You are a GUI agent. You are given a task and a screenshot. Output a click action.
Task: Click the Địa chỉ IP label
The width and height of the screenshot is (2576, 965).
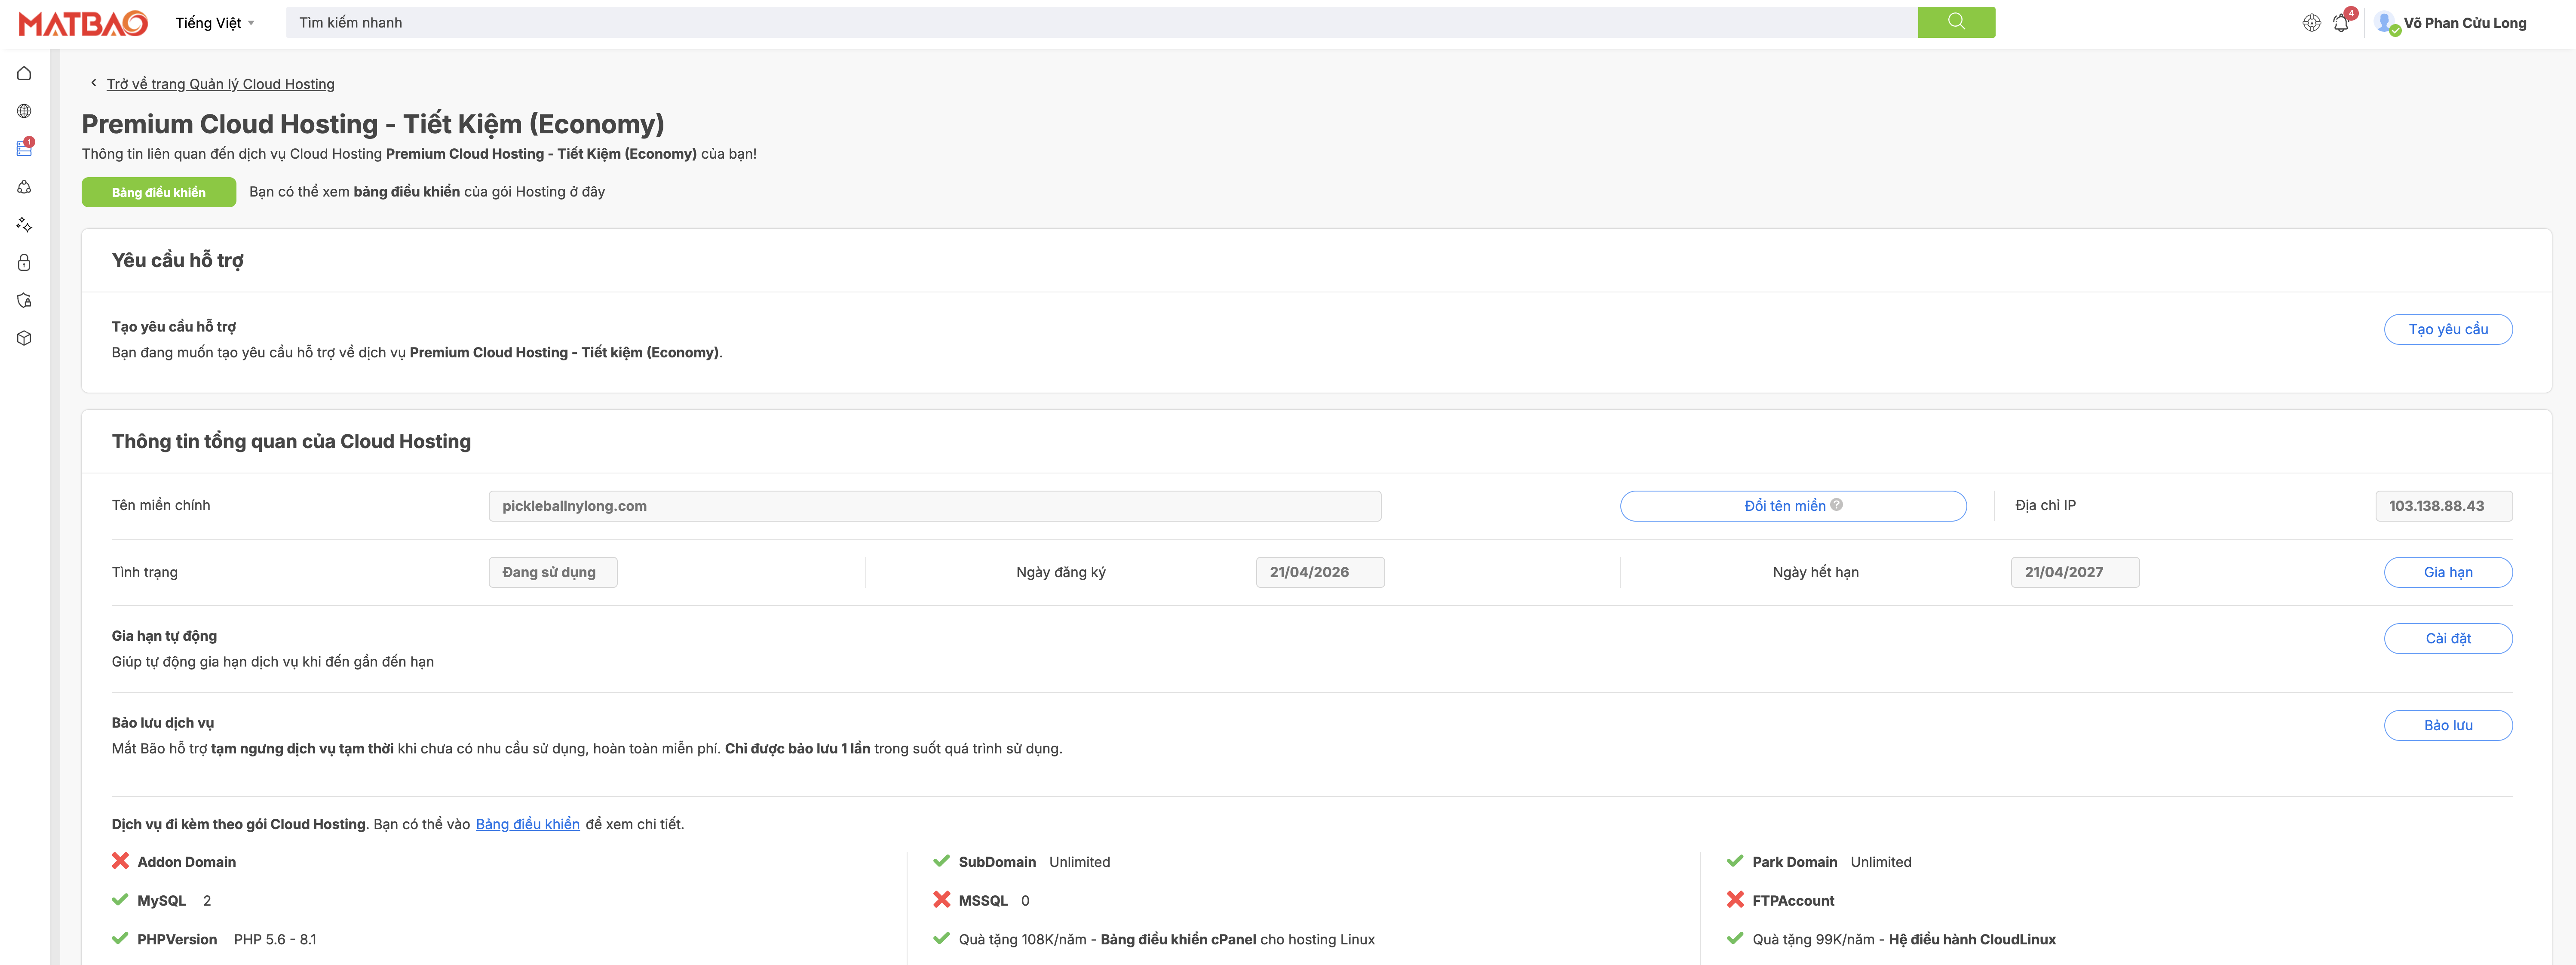point(2045,505)
